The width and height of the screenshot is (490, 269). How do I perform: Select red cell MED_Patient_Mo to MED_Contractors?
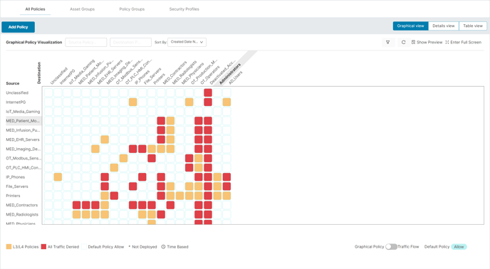pos(161,121)
